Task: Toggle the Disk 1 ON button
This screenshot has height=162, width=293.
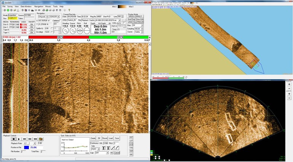Action: coord(32,27)
